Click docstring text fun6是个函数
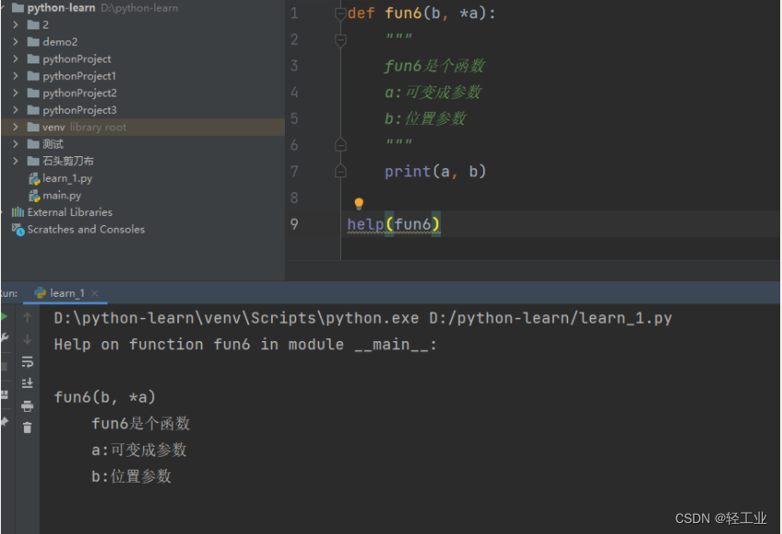The image size is (782, 534). coord(435,66)
